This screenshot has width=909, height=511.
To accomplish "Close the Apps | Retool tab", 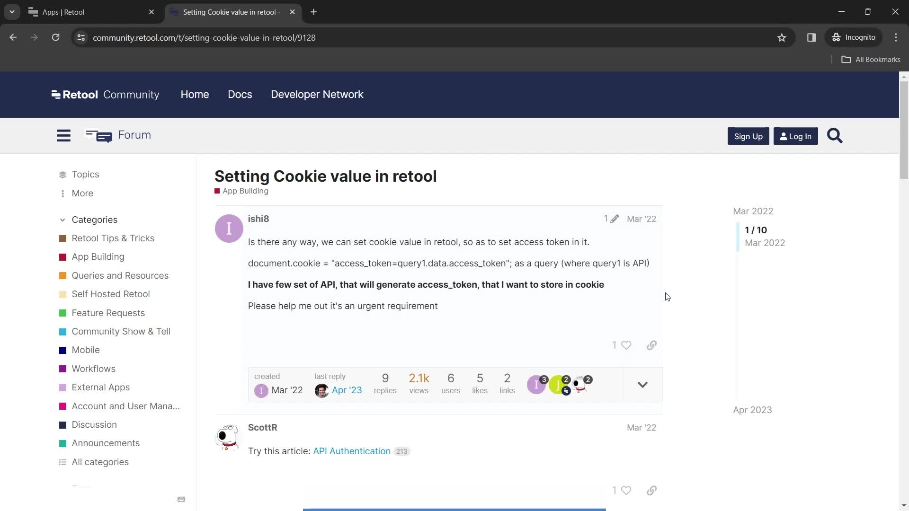I will click(151, 12).
